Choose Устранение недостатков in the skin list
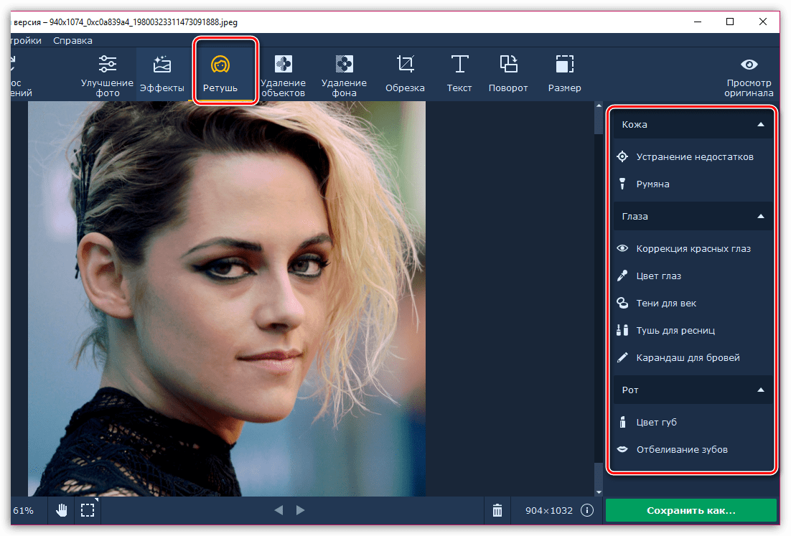Viewport: 791px width, 536px height. (694, 156)
